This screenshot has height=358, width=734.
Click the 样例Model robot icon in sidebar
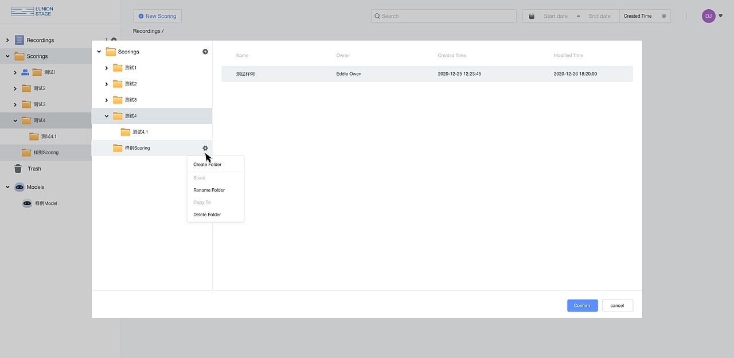click(27, 203)
